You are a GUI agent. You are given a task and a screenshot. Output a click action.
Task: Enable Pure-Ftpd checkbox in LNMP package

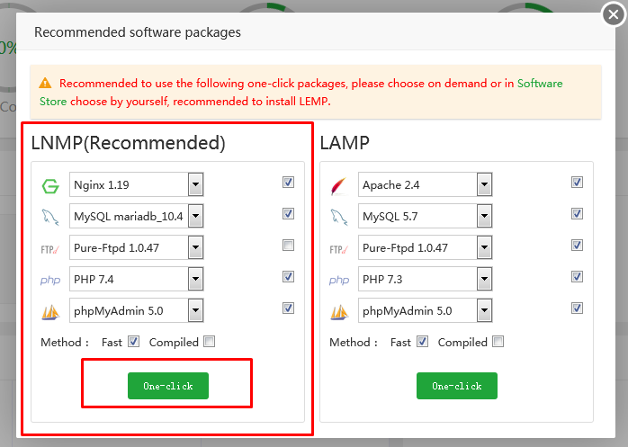[x=288, y=245]
